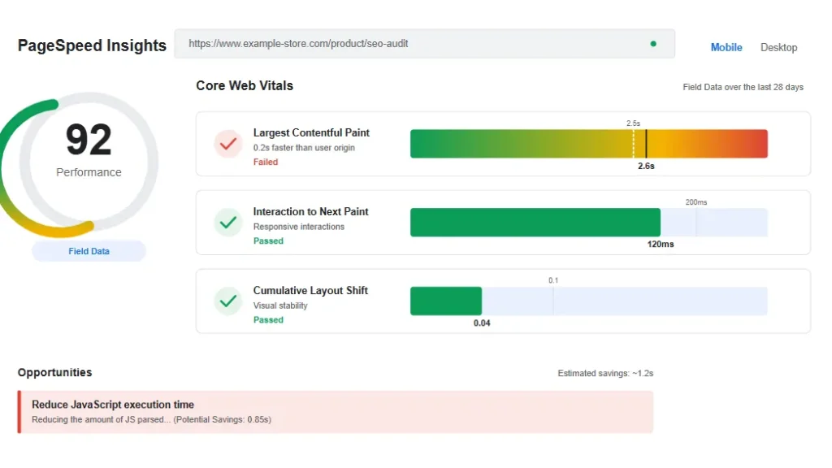This screenshot has height=468, width=832.
Task: Click the green check icon for Cumulative Layout Shift
Action: (x=228, y=301)
